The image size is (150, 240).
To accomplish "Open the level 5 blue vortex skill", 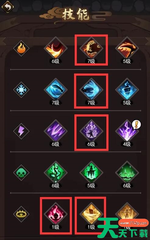I will point(127,90).
